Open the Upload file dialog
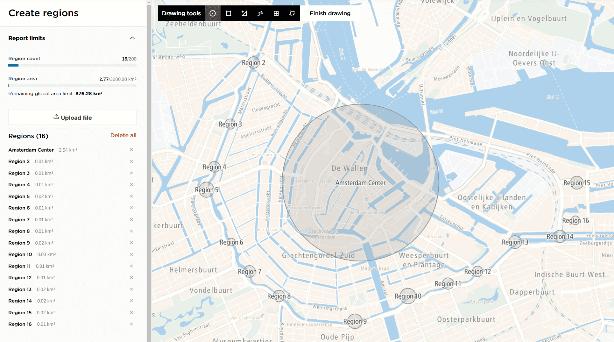Viewport: 614px width, 342px height. (x=73, y=118)
